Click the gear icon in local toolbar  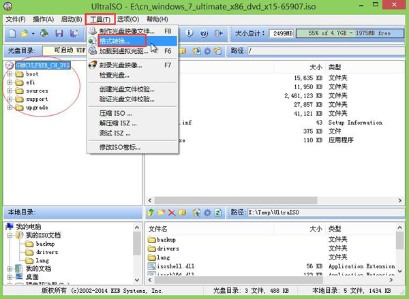point(207,213)
